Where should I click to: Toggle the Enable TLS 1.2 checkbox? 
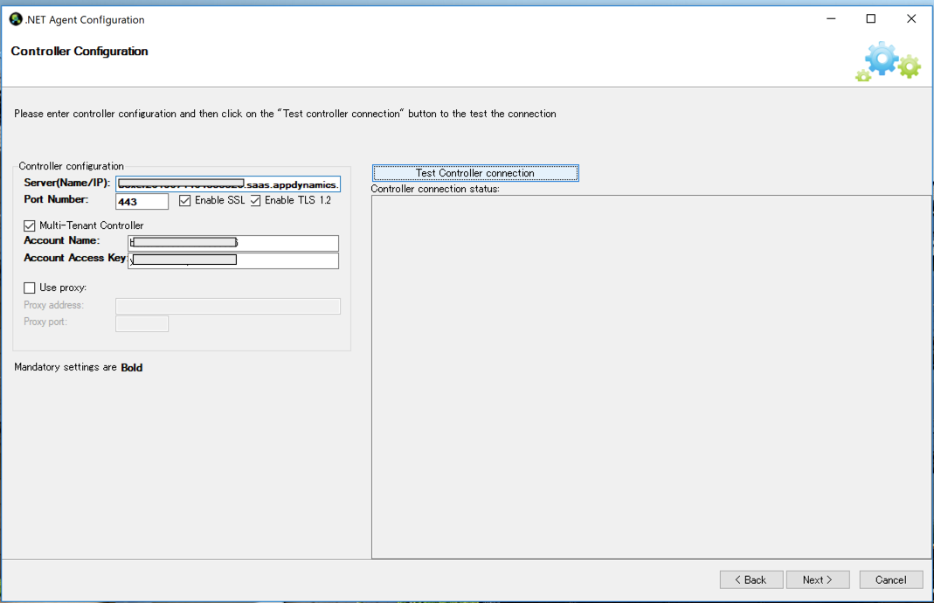click(256, 201)
